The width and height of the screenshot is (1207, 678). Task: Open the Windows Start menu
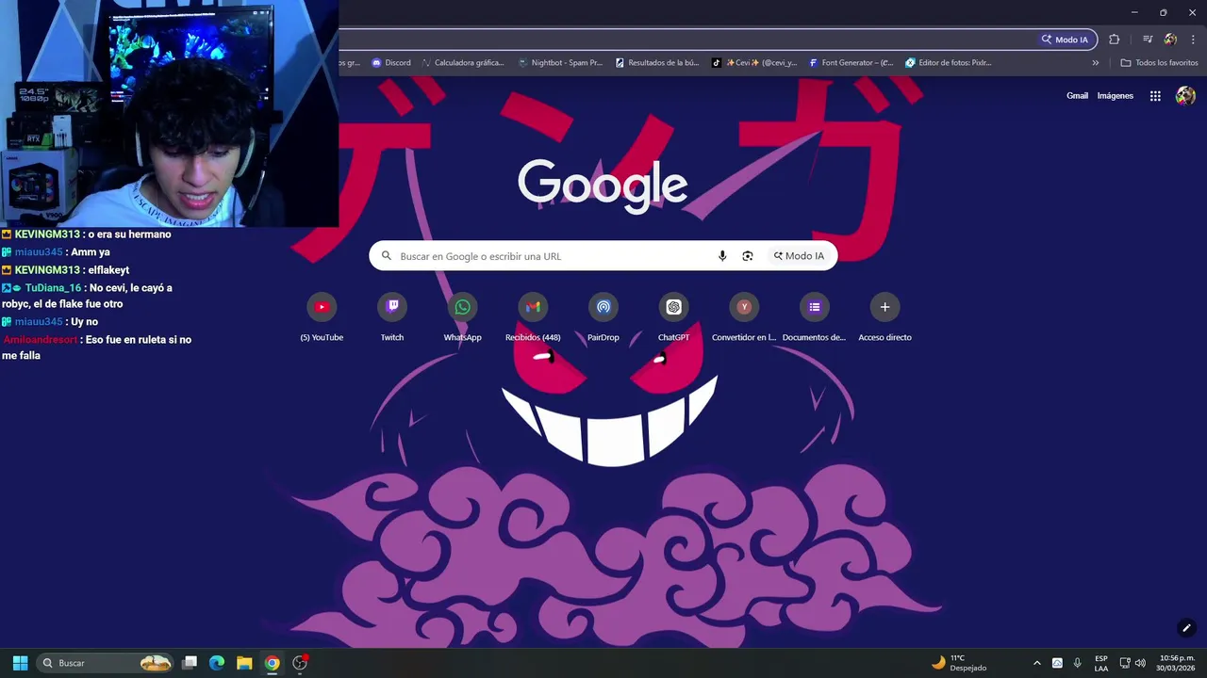(x=20, y=663)
